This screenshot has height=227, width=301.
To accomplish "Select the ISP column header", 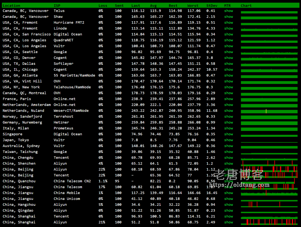I will [57, 6].
